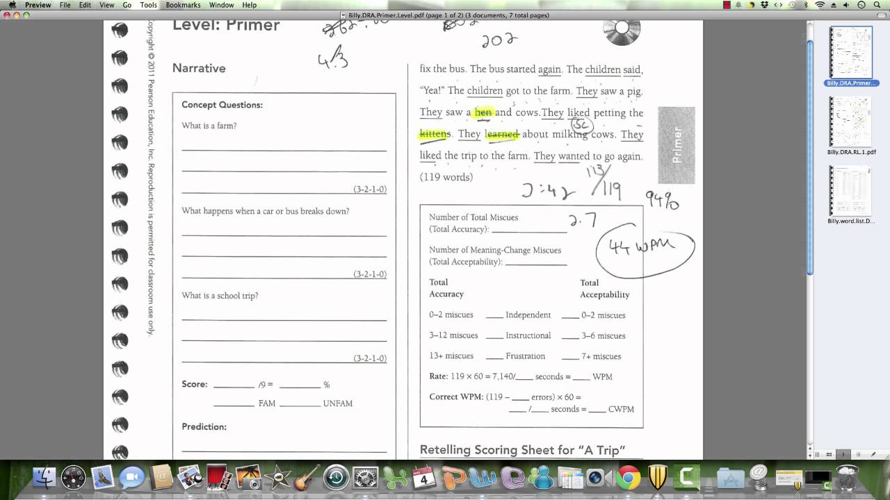Click the Billy.DRA.RL.1.pdf file name label
This screenshot has width=890, height=500.
[x=851, y=152]
